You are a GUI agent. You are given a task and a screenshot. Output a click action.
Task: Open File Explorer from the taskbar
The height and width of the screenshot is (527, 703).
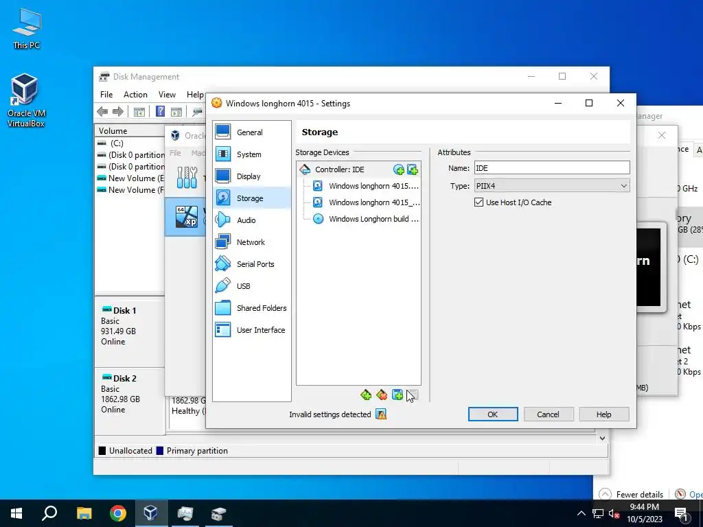click(84, 513)
